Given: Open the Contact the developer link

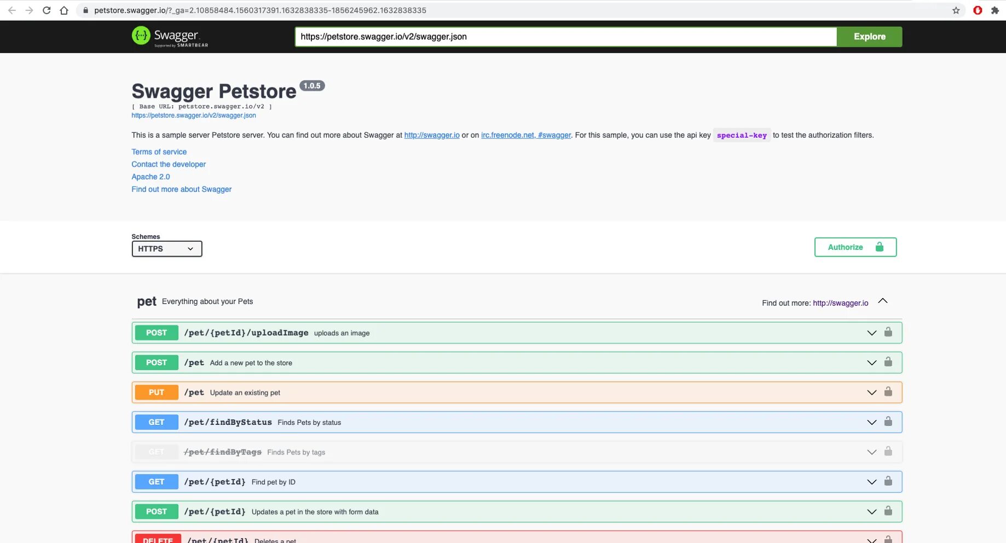Looking at the screenshot, I should tap(169, 165).
